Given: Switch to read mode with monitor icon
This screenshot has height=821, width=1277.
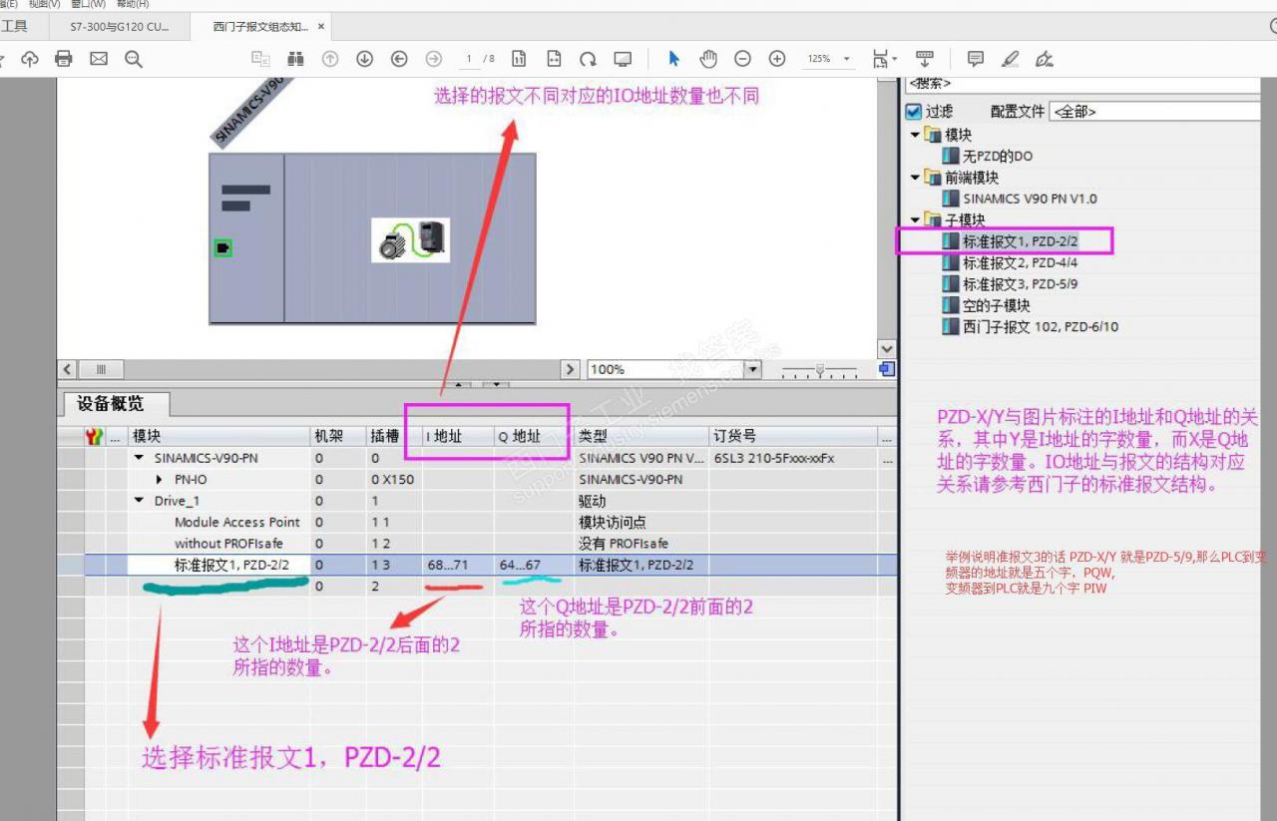Looking at the screenshot, I should pyautogui.click(x=623, y=59).
